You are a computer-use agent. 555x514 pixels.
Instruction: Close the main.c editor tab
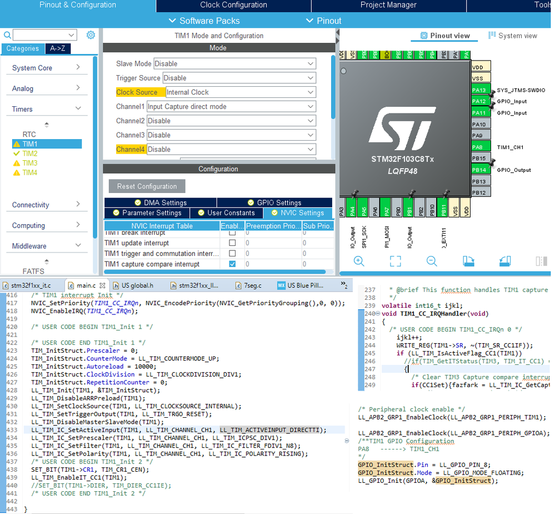click(x=102, y=285)
